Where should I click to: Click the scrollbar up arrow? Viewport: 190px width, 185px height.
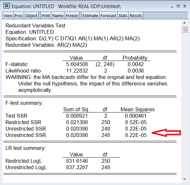[185, 23]
